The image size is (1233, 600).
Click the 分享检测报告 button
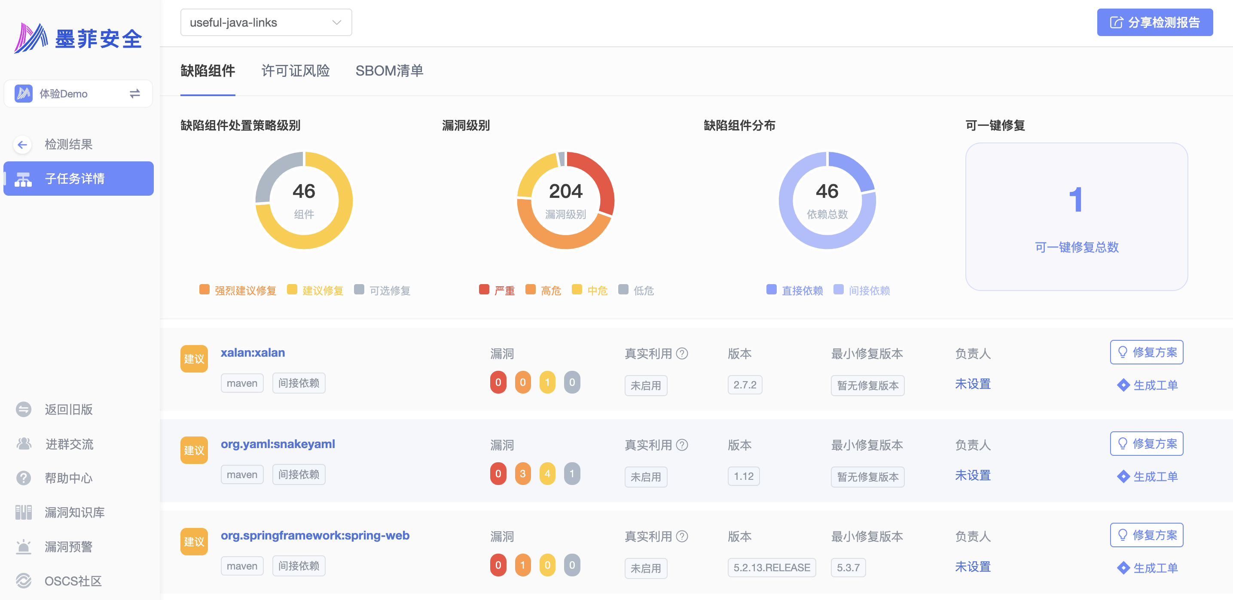[x=1154, y=22]
